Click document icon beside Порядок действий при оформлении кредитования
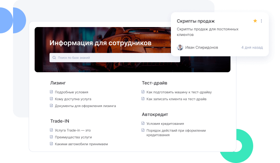Image resolution: width=280 pixels, height=163 pixels. (143, 130)
